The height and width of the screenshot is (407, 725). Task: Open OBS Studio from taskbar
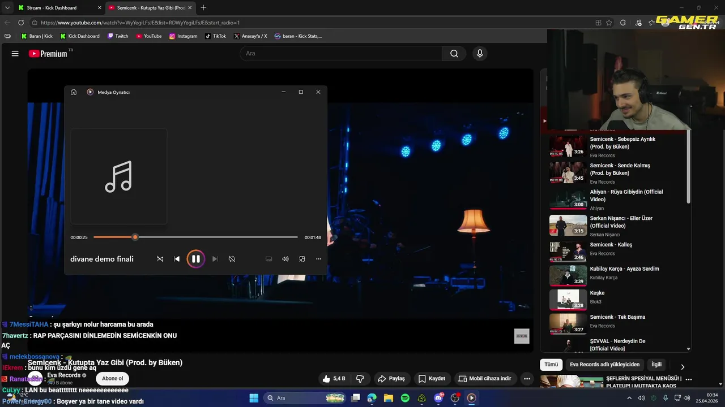click(455, 398)
